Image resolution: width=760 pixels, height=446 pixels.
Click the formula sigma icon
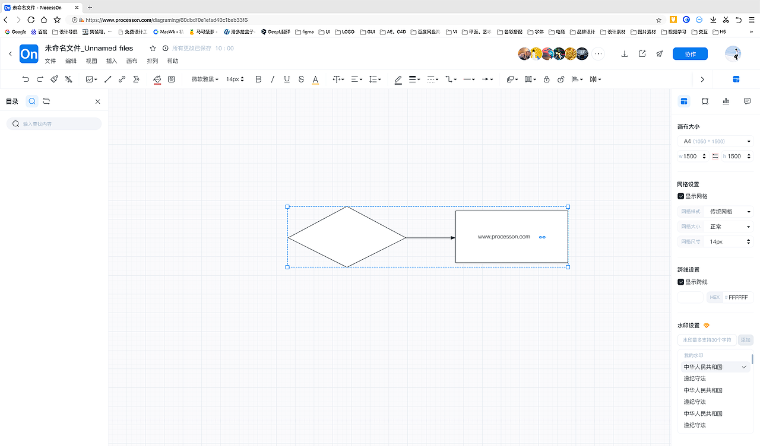click(136, 79)
